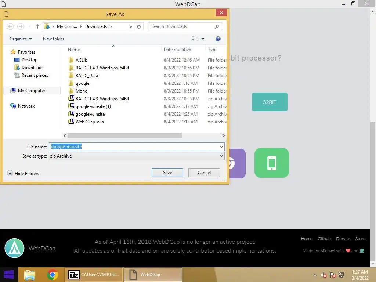Expand the address bar history dropdown
This screenshot has height=282, width=376.
131,26
